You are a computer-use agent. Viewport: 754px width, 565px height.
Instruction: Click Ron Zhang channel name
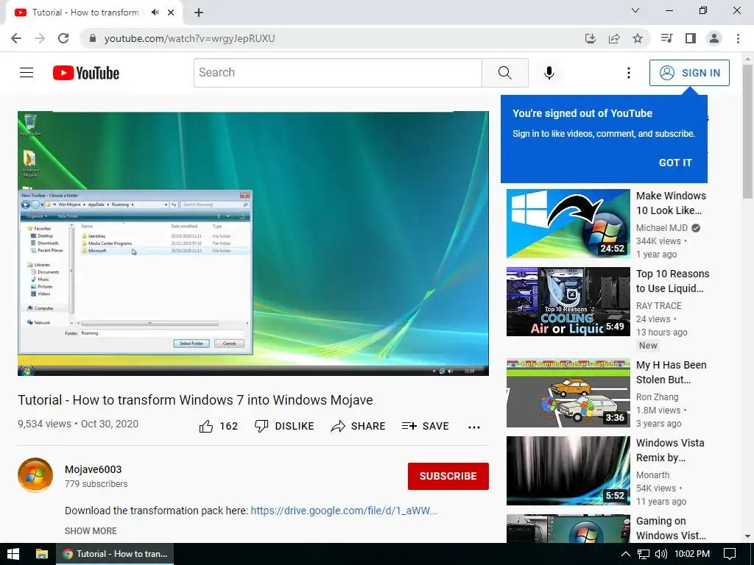coord(658,397)
